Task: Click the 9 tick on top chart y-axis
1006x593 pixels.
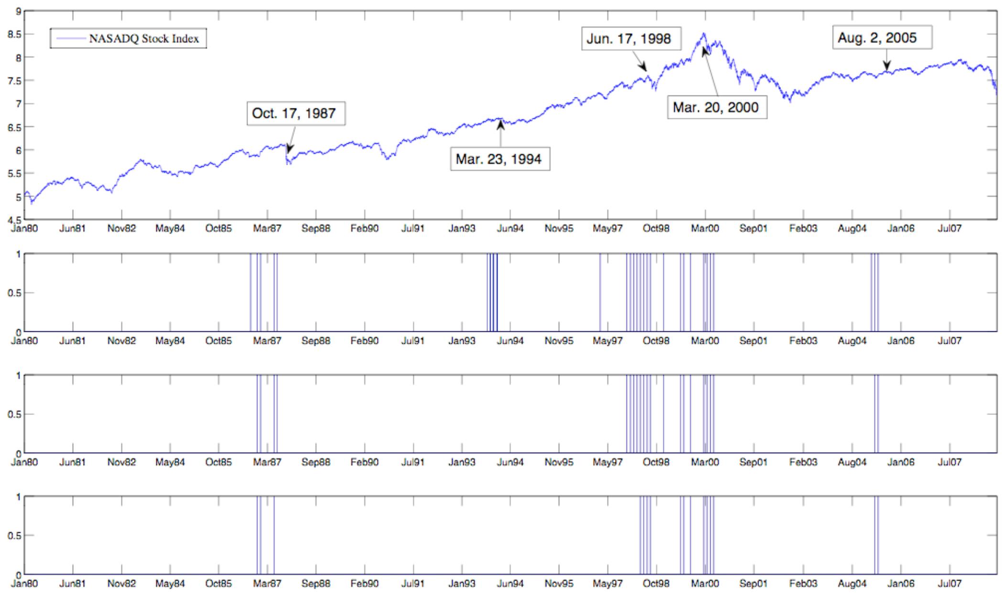Action: 18,11
